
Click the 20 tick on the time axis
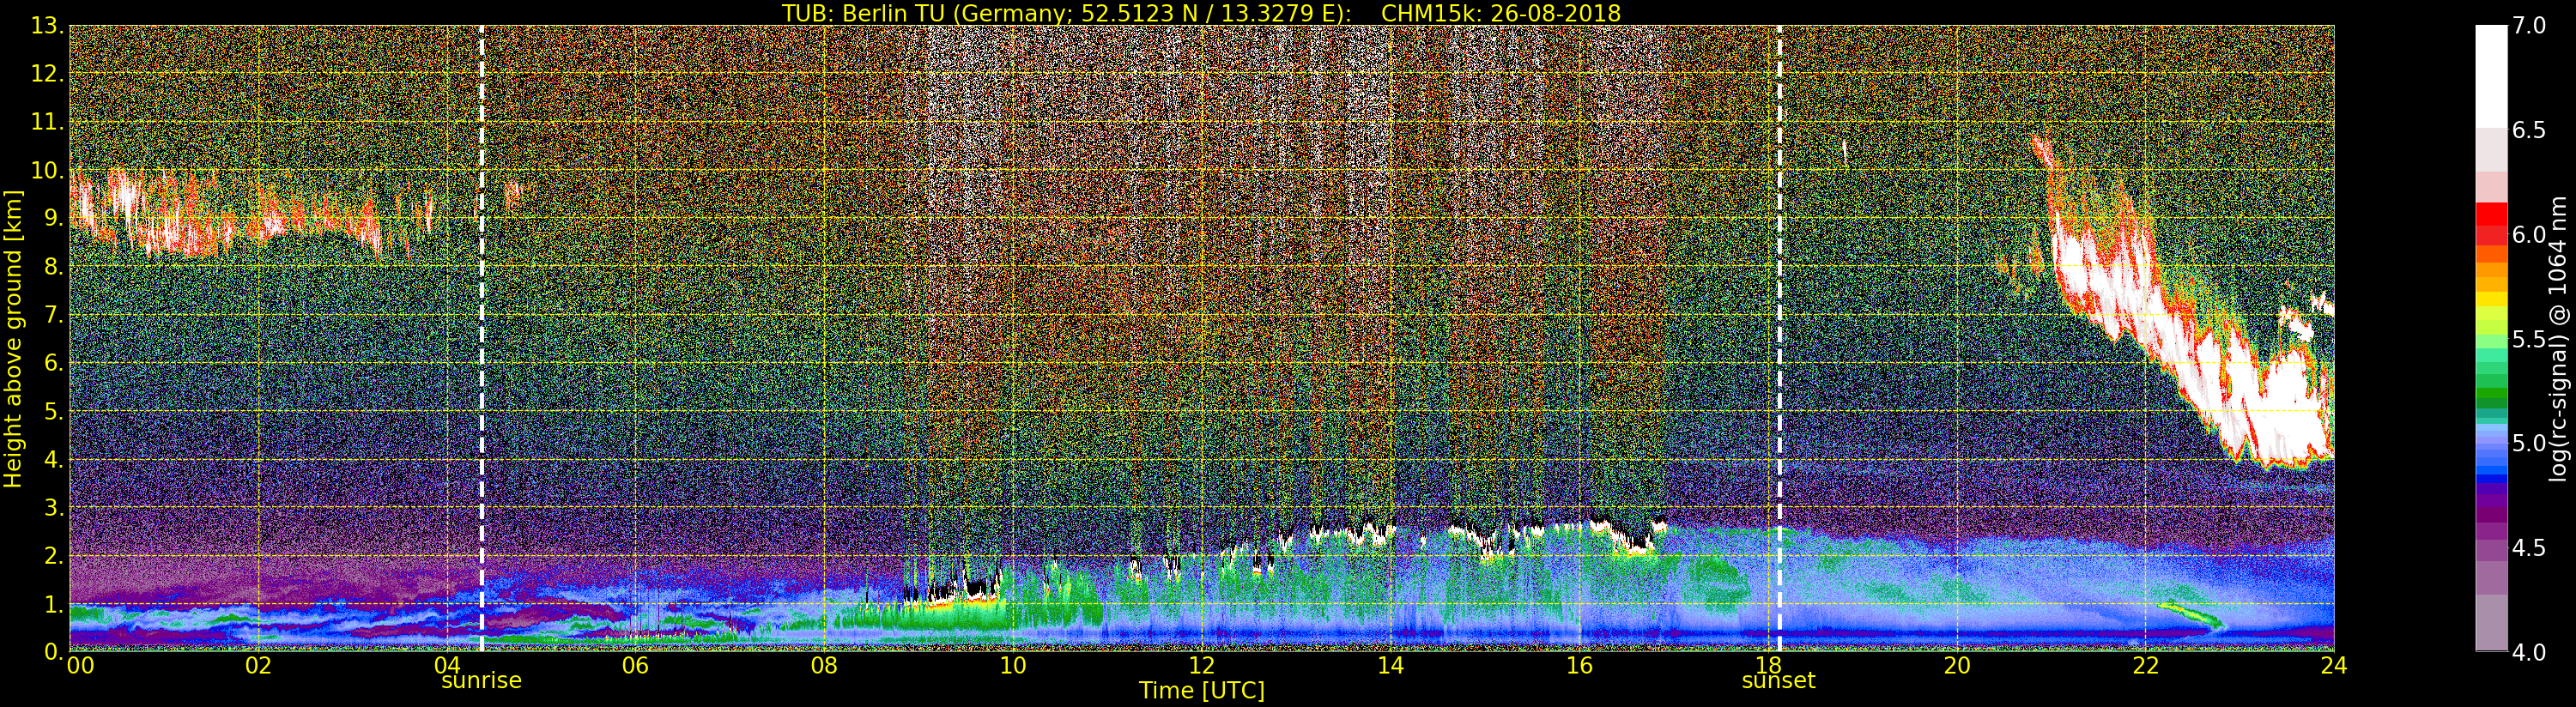click(x=1956, y=666)
